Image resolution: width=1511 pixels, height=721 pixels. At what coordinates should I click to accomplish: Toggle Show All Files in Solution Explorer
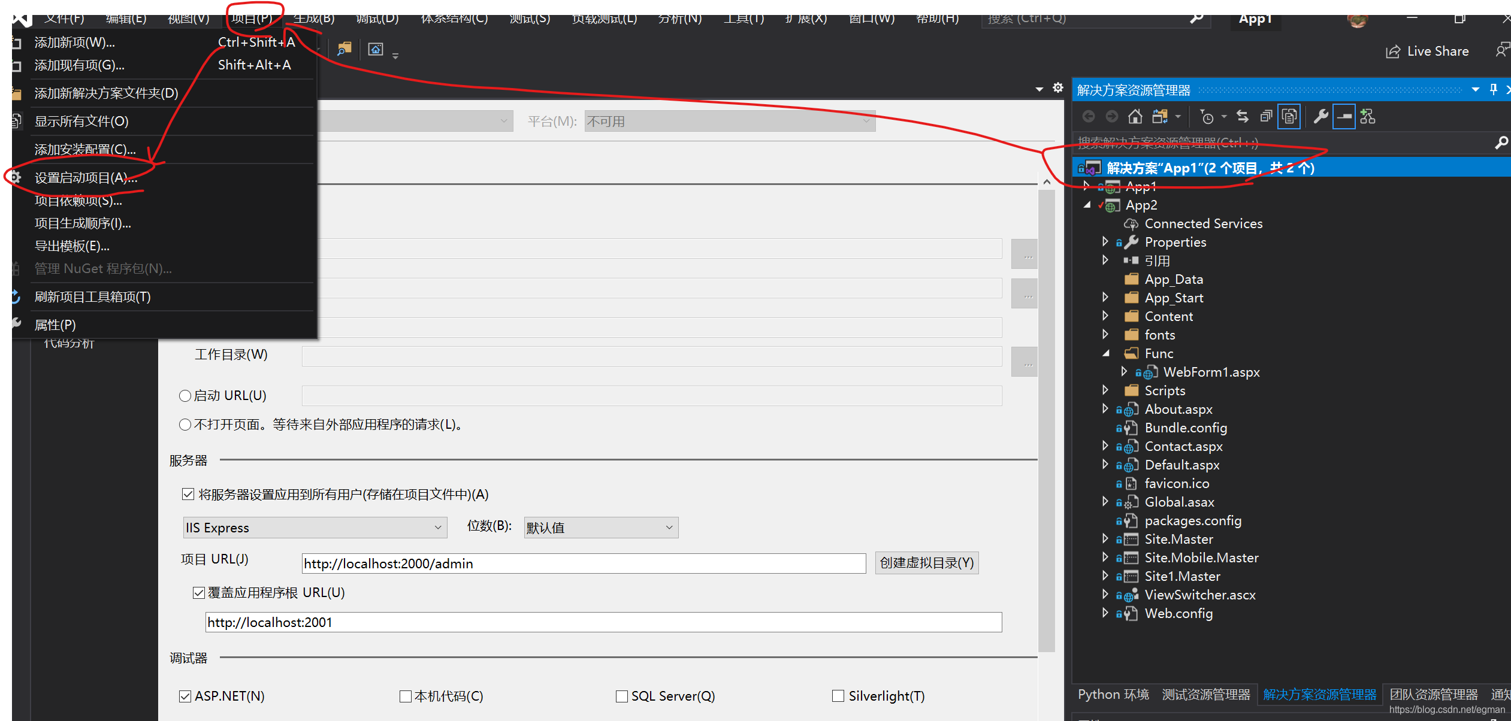(x=1289, y=116)
